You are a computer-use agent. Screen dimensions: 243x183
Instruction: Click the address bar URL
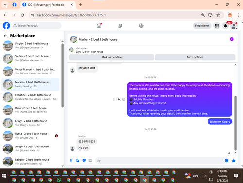[x=71, y=15]
